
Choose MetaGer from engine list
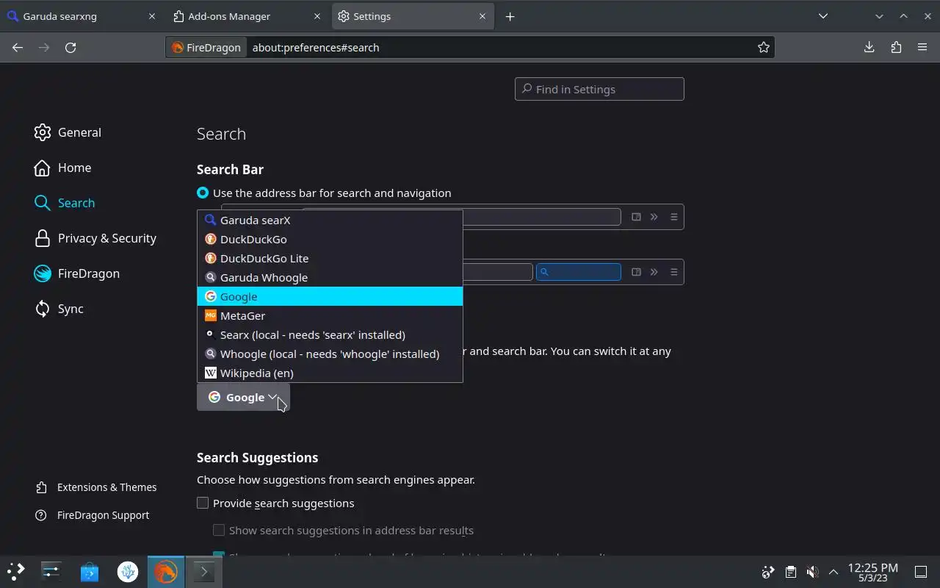tap(330, 315)
